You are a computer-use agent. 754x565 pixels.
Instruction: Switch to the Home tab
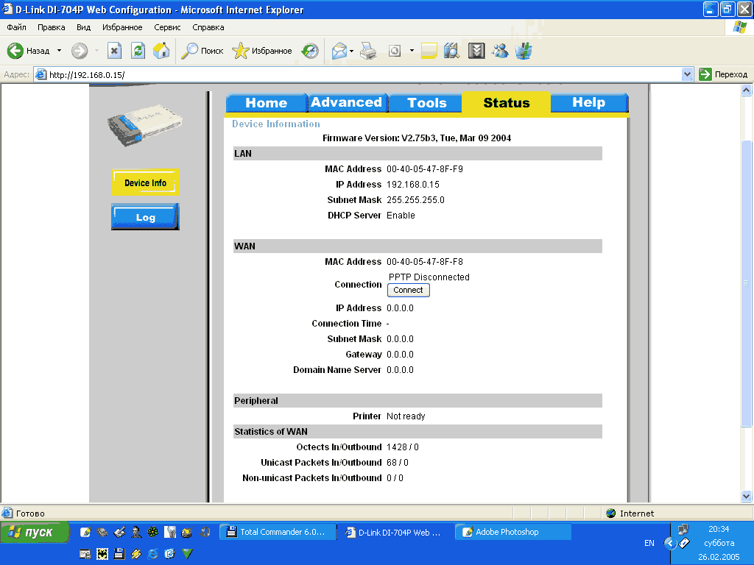(x=267, y=103)
